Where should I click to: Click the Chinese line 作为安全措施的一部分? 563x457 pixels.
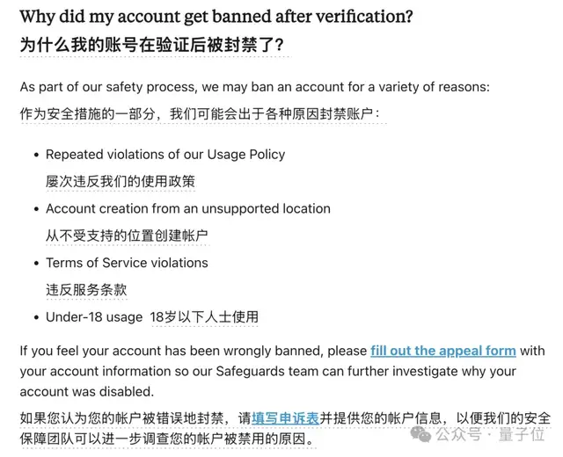pyautogui.click(x=201, y=114)
